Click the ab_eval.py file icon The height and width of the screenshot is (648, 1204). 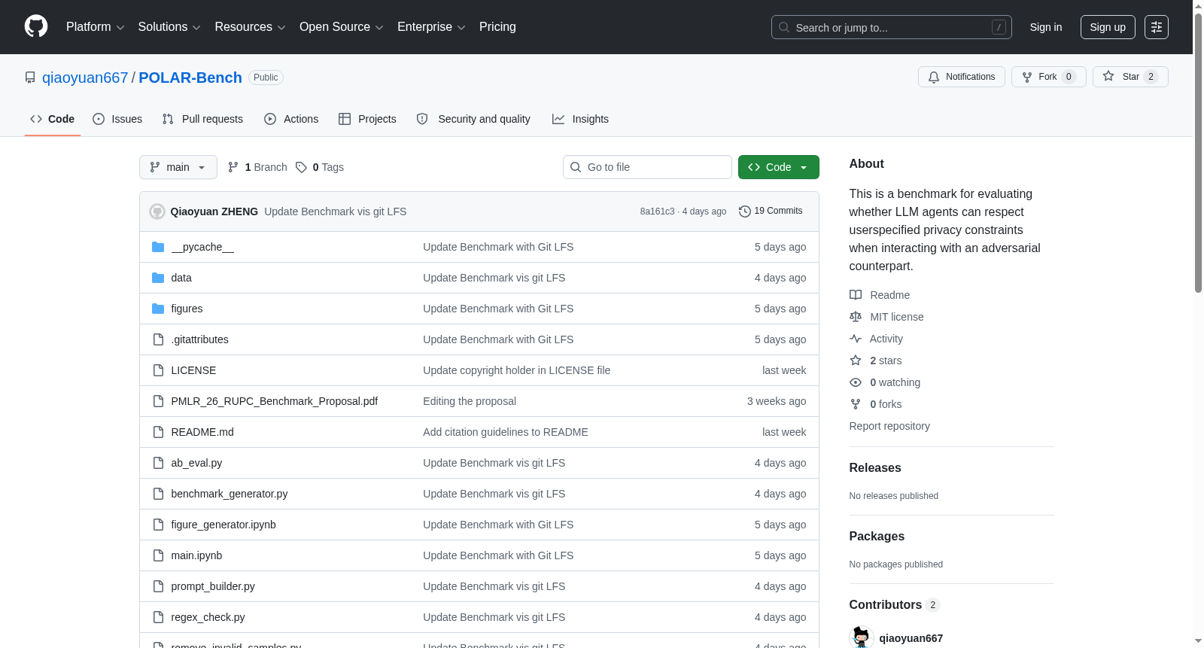[158, 463]
